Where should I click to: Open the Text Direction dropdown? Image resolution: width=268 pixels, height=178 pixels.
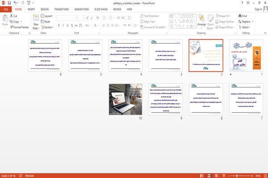coord(150,16)
